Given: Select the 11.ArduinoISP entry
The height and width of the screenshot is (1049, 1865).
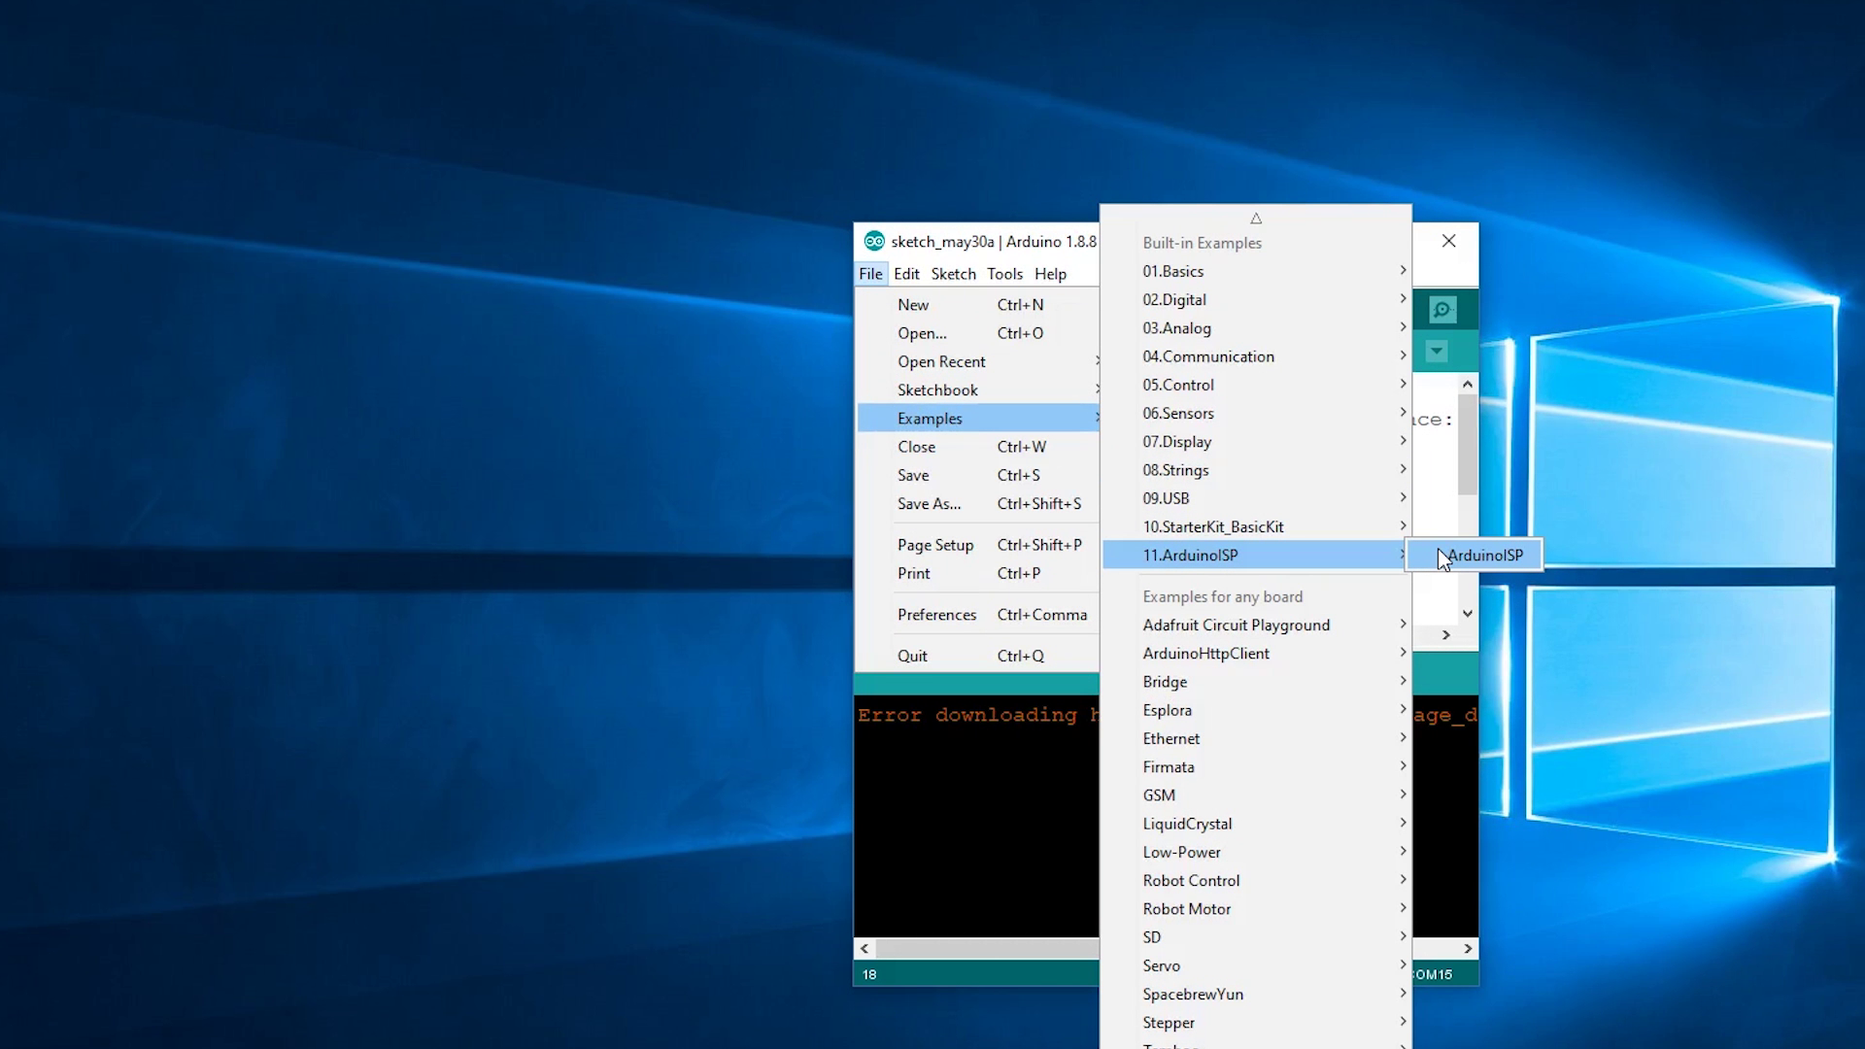Looking at the screenshot, I should click(x=1256, y=555).
